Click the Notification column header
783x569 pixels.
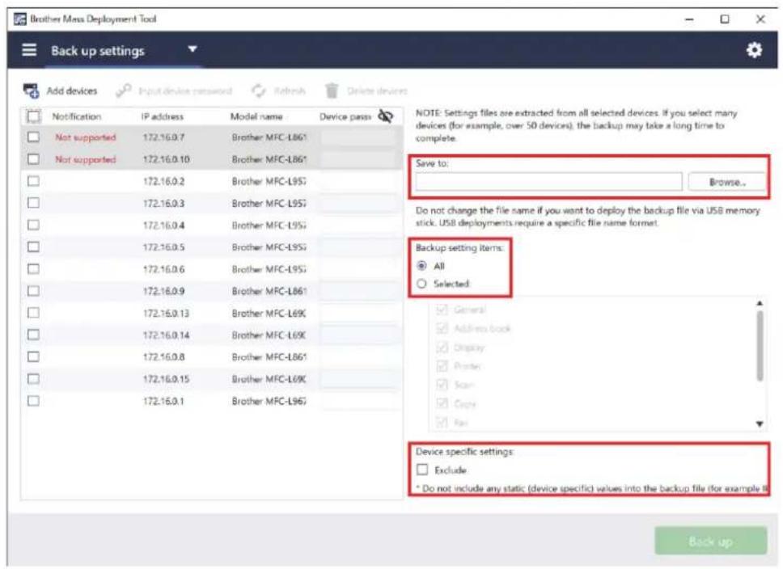point(76,116)
